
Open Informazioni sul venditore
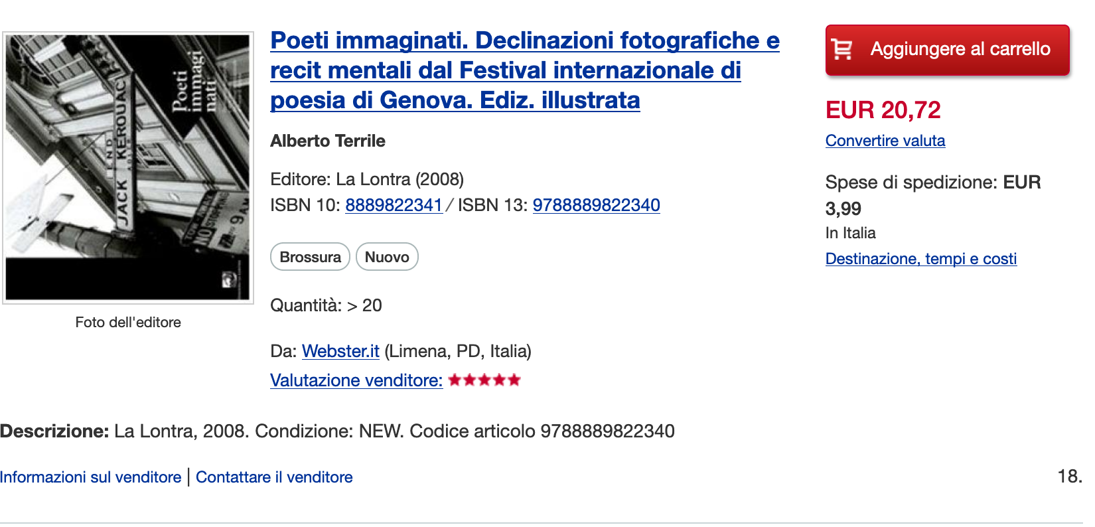(x=91, y=477)
